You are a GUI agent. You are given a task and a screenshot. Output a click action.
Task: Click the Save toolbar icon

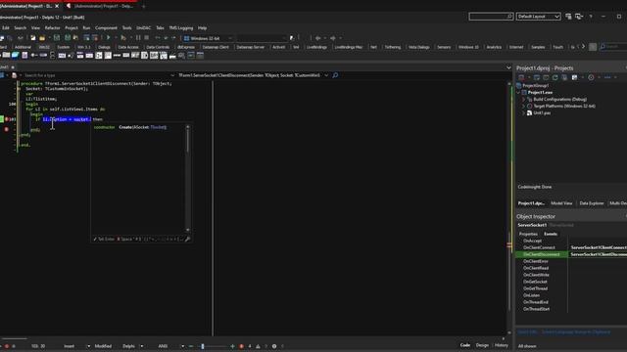pyautogui.click(x=57, y=38)
